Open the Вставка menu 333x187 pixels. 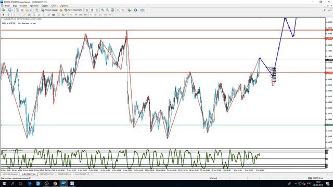23,6
